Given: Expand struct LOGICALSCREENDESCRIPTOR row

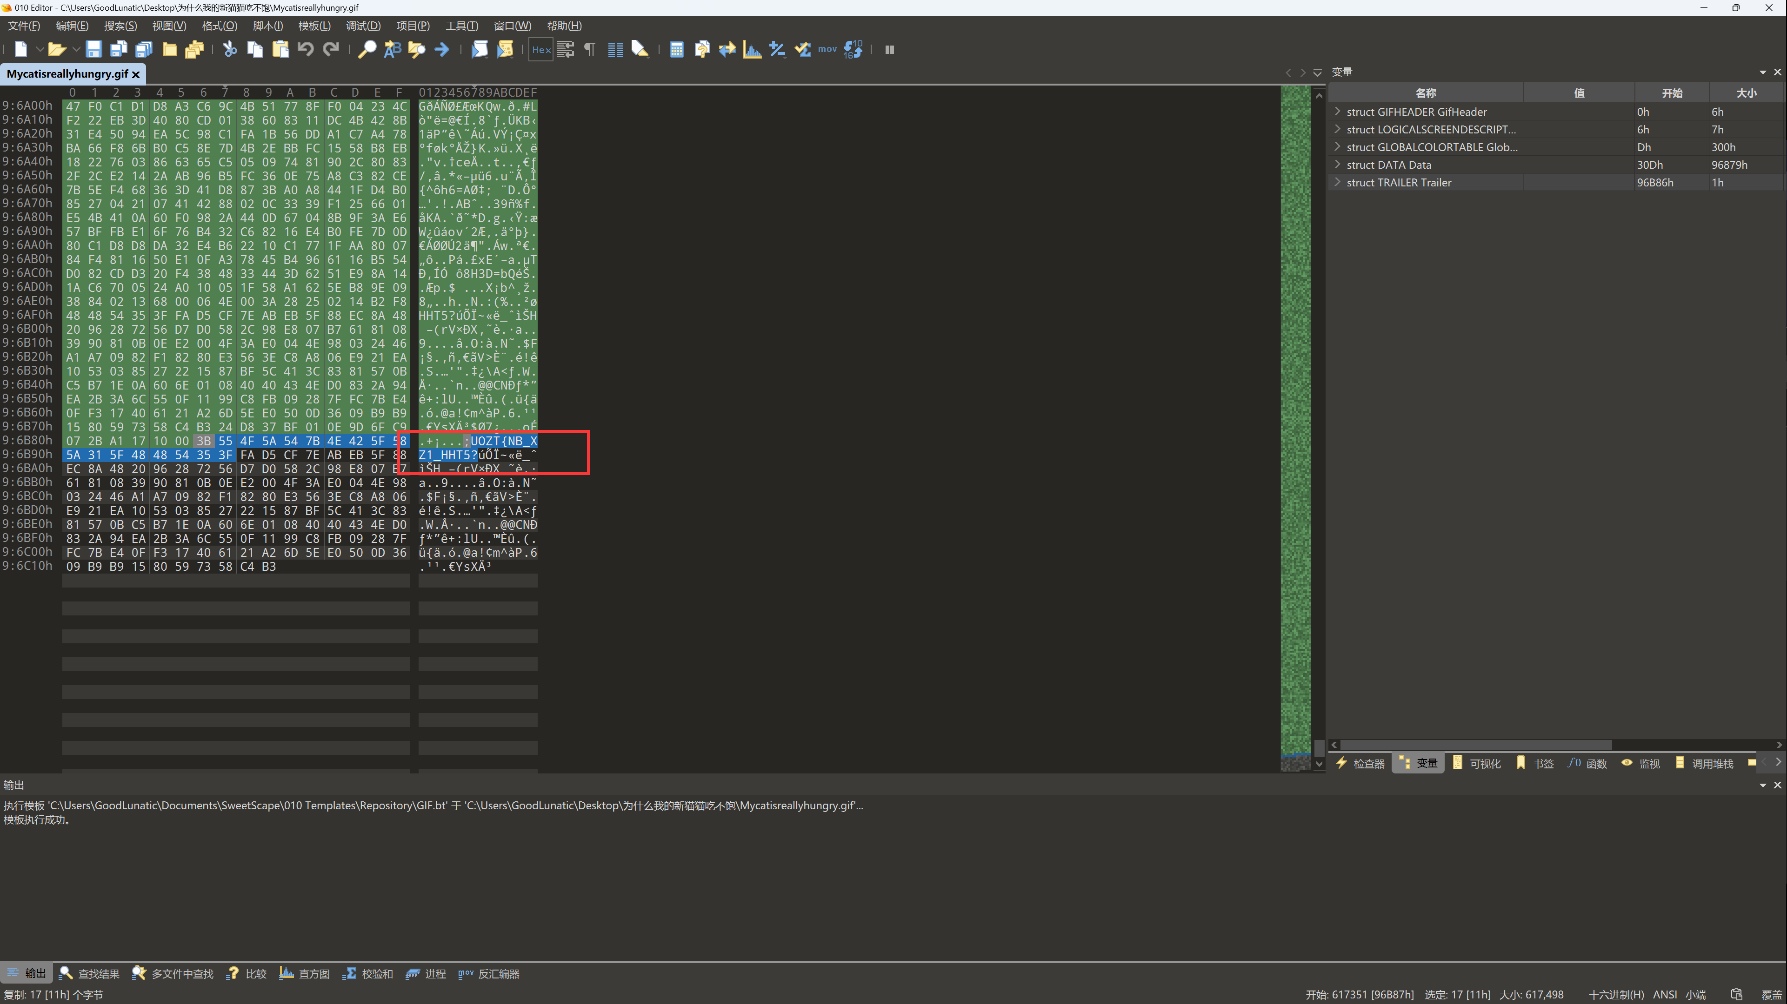Looking at the screenshot, I should click(1337, 129).
